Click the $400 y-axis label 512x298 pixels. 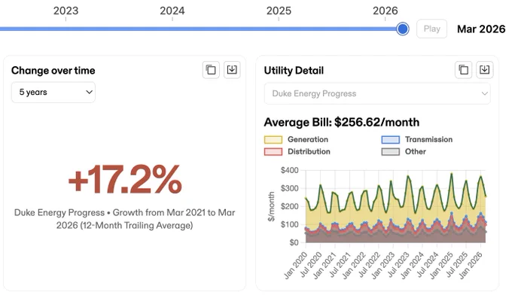[290, 170]
